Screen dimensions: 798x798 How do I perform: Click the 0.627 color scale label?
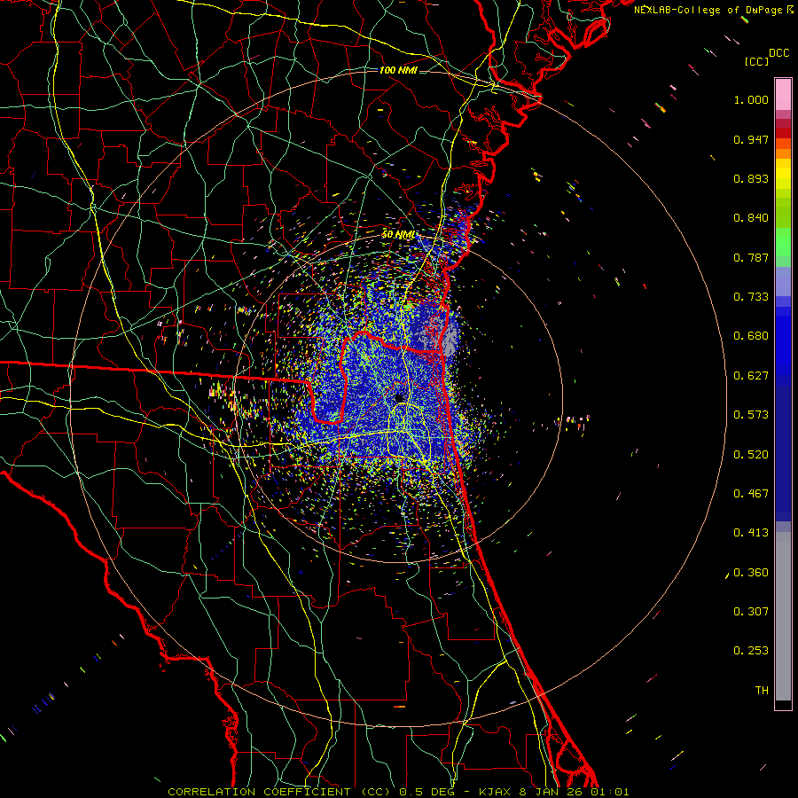[x=751, y=376]
